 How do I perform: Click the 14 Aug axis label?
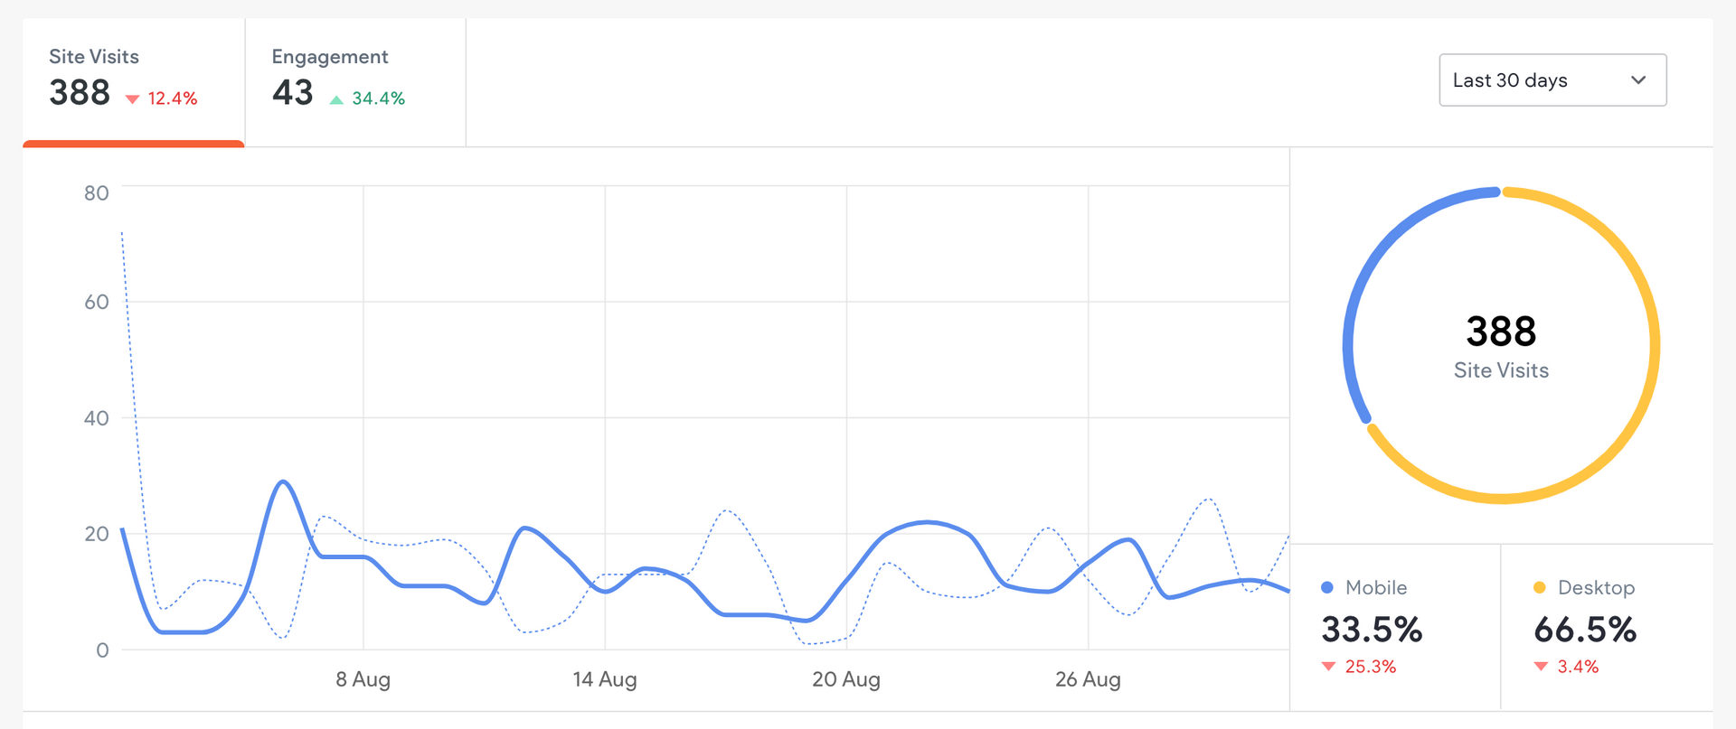(605, 679)
